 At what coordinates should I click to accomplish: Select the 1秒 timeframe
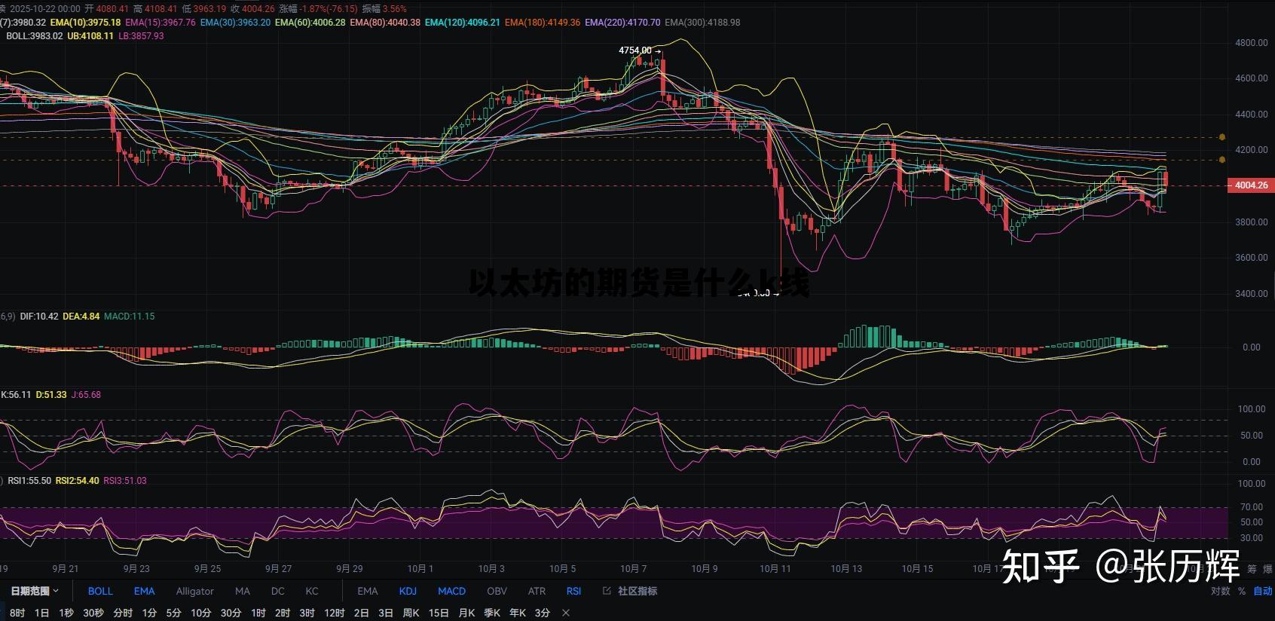[x=66, y=613]
